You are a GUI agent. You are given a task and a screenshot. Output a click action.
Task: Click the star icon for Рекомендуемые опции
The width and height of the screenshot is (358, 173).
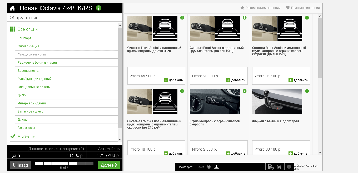pyautogui.click(x=242, y=8)
